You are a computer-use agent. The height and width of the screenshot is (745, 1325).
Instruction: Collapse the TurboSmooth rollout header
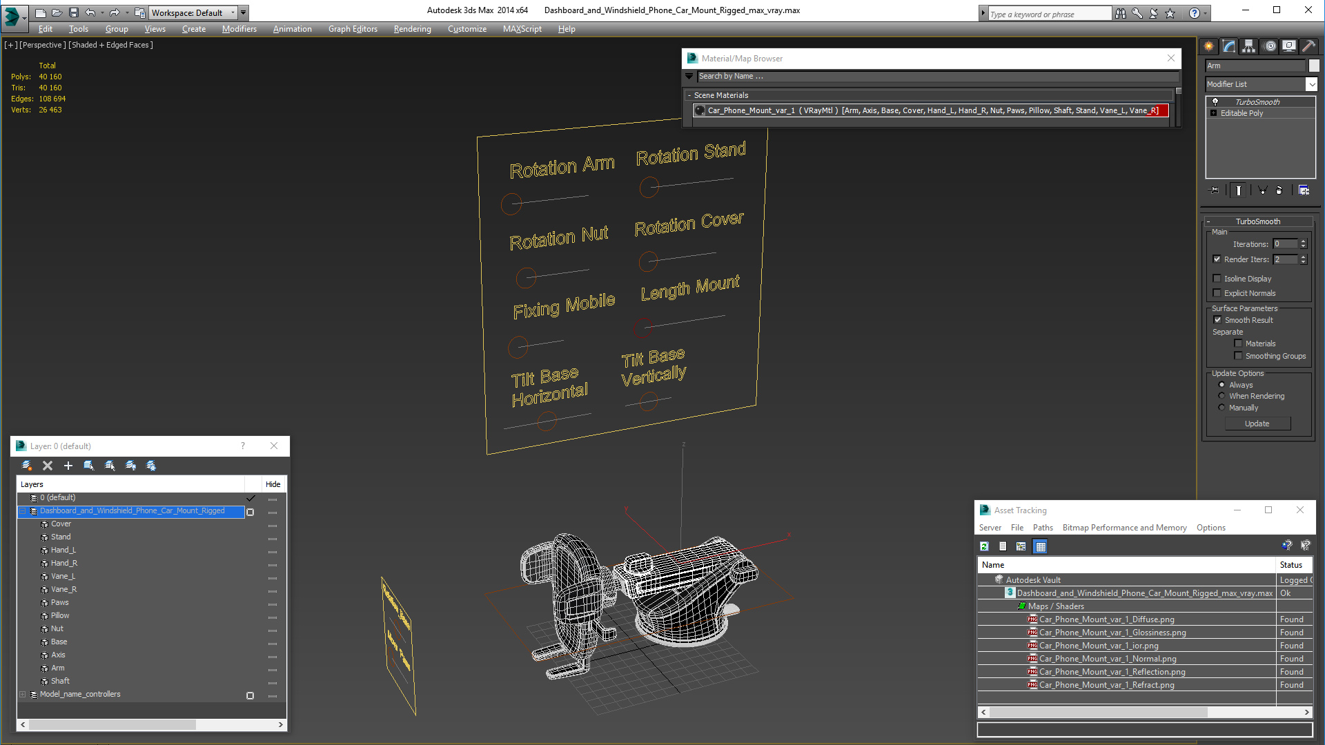click(x=1257, y=221)
